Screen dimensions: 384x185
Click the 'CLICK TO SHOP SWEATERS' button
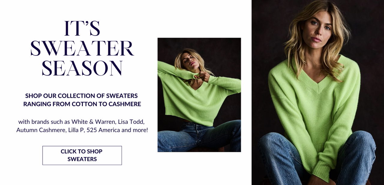pyautogui.click(x=82, y=155)
